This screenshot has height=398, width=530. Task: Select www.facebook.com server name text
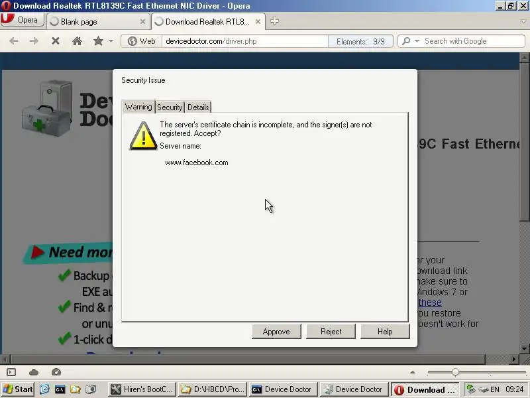[197, 163]
